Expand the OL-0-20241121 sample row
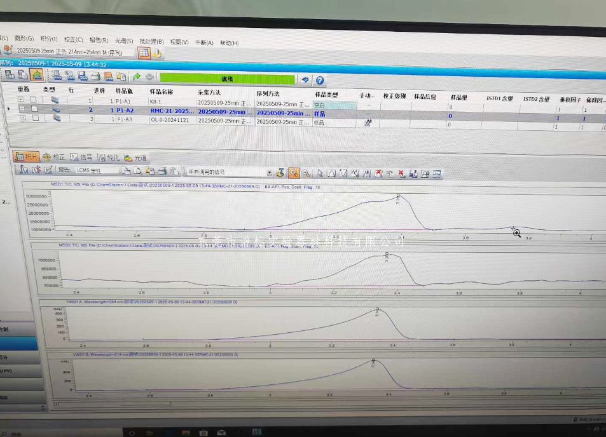Viewport: 606px width, 437px height. [x=22, y=118]
